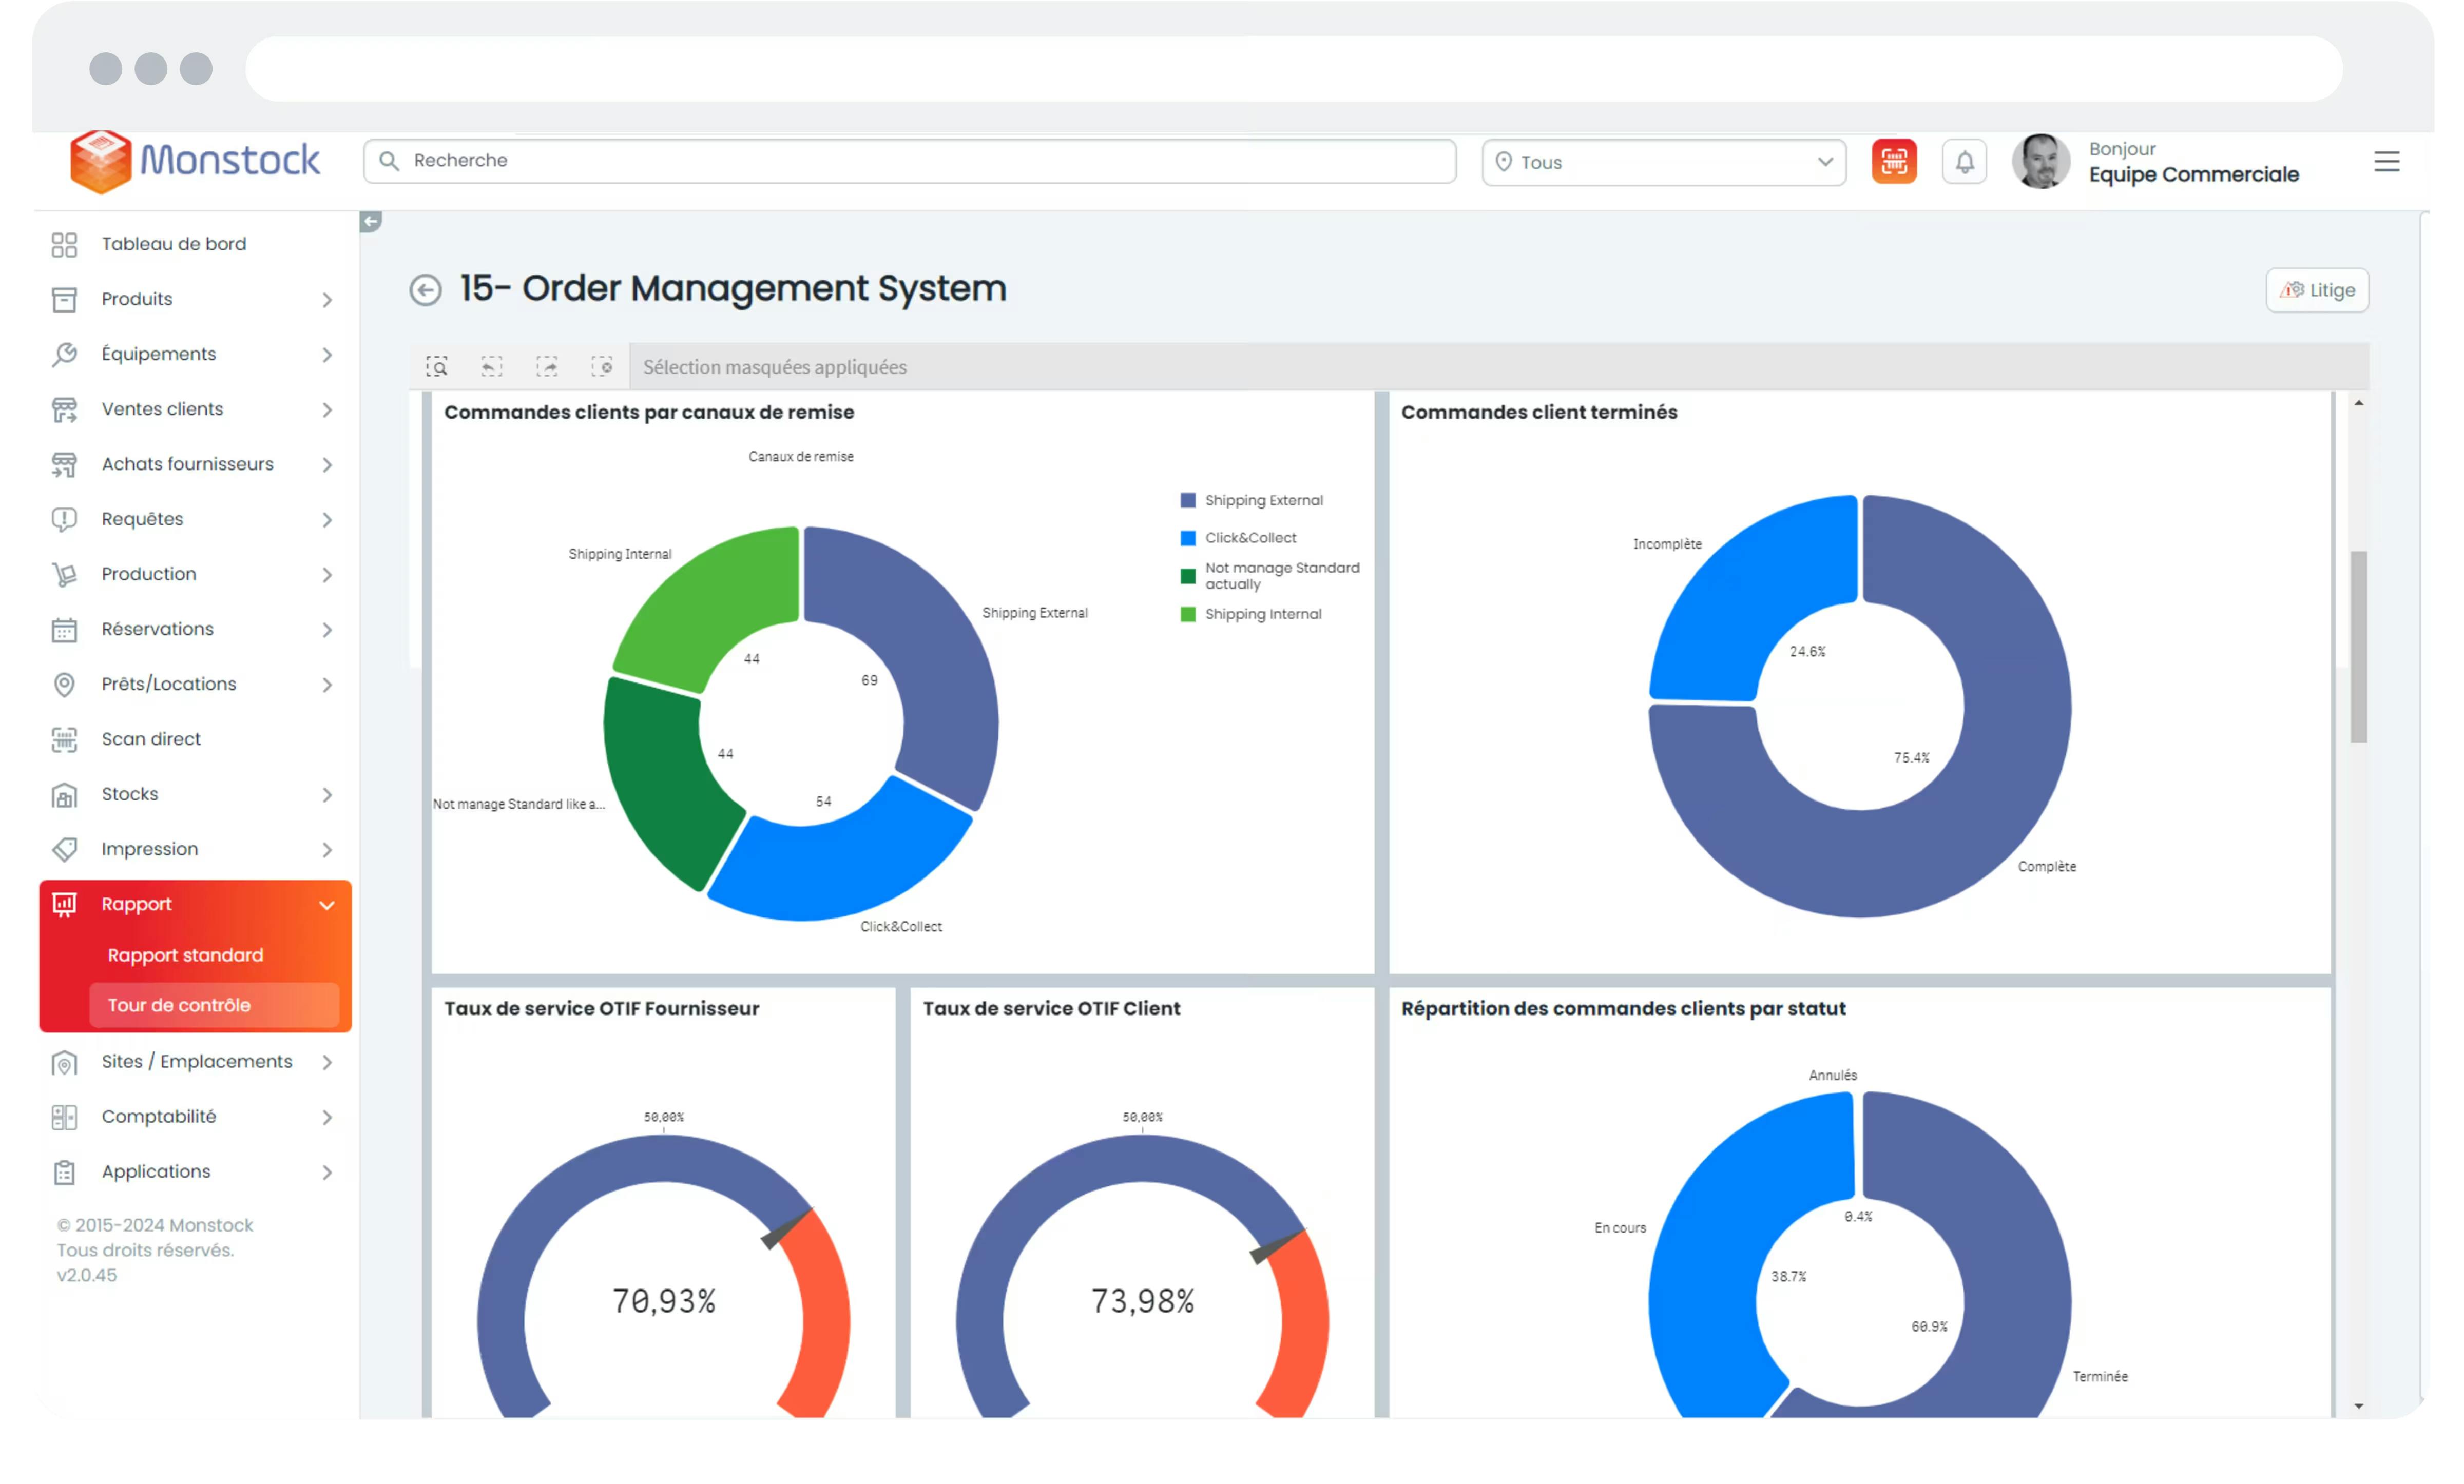
Task: Expand the Production chevron
Action: [x=327, y=575]
